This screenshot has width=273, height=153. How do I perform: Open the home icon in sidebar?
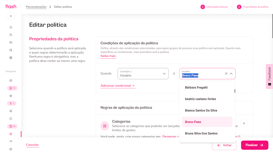click(x=11, y=27)
